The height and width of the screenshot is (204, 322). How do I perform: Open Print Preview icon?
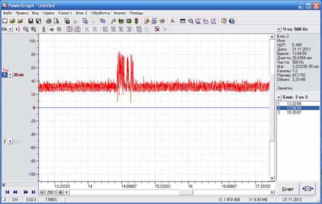point(56,21)
